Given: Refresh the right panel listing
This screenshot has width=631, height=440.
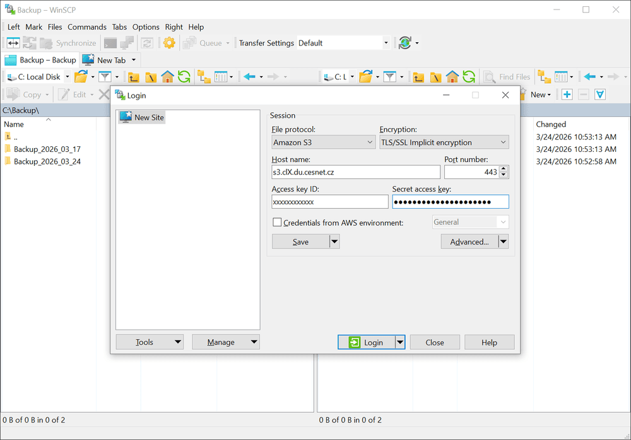Looking at the screenshot, I should pos(469,76).
